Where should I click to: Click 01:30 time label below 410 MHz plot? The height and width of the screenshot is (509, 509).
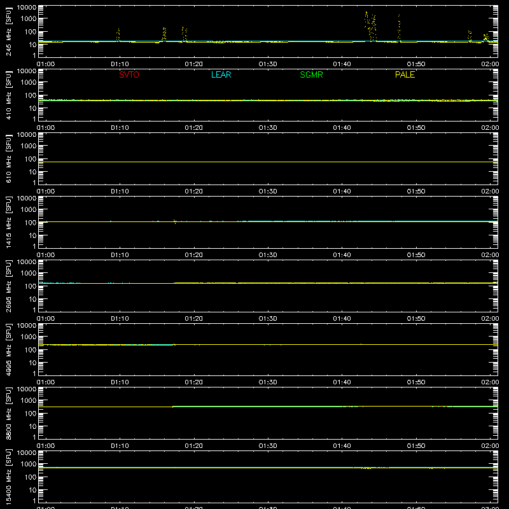click(x=268, y=128)
